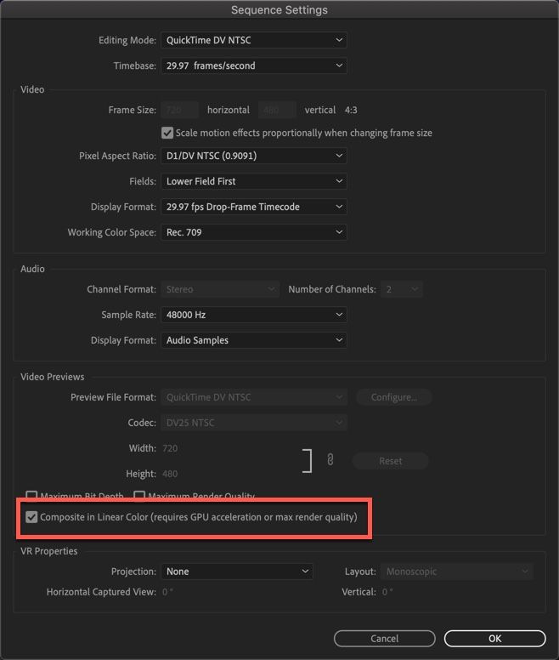Open video Display Format timecode dropdown
This screenshot has height=660, width=559.
coord(253,207)
